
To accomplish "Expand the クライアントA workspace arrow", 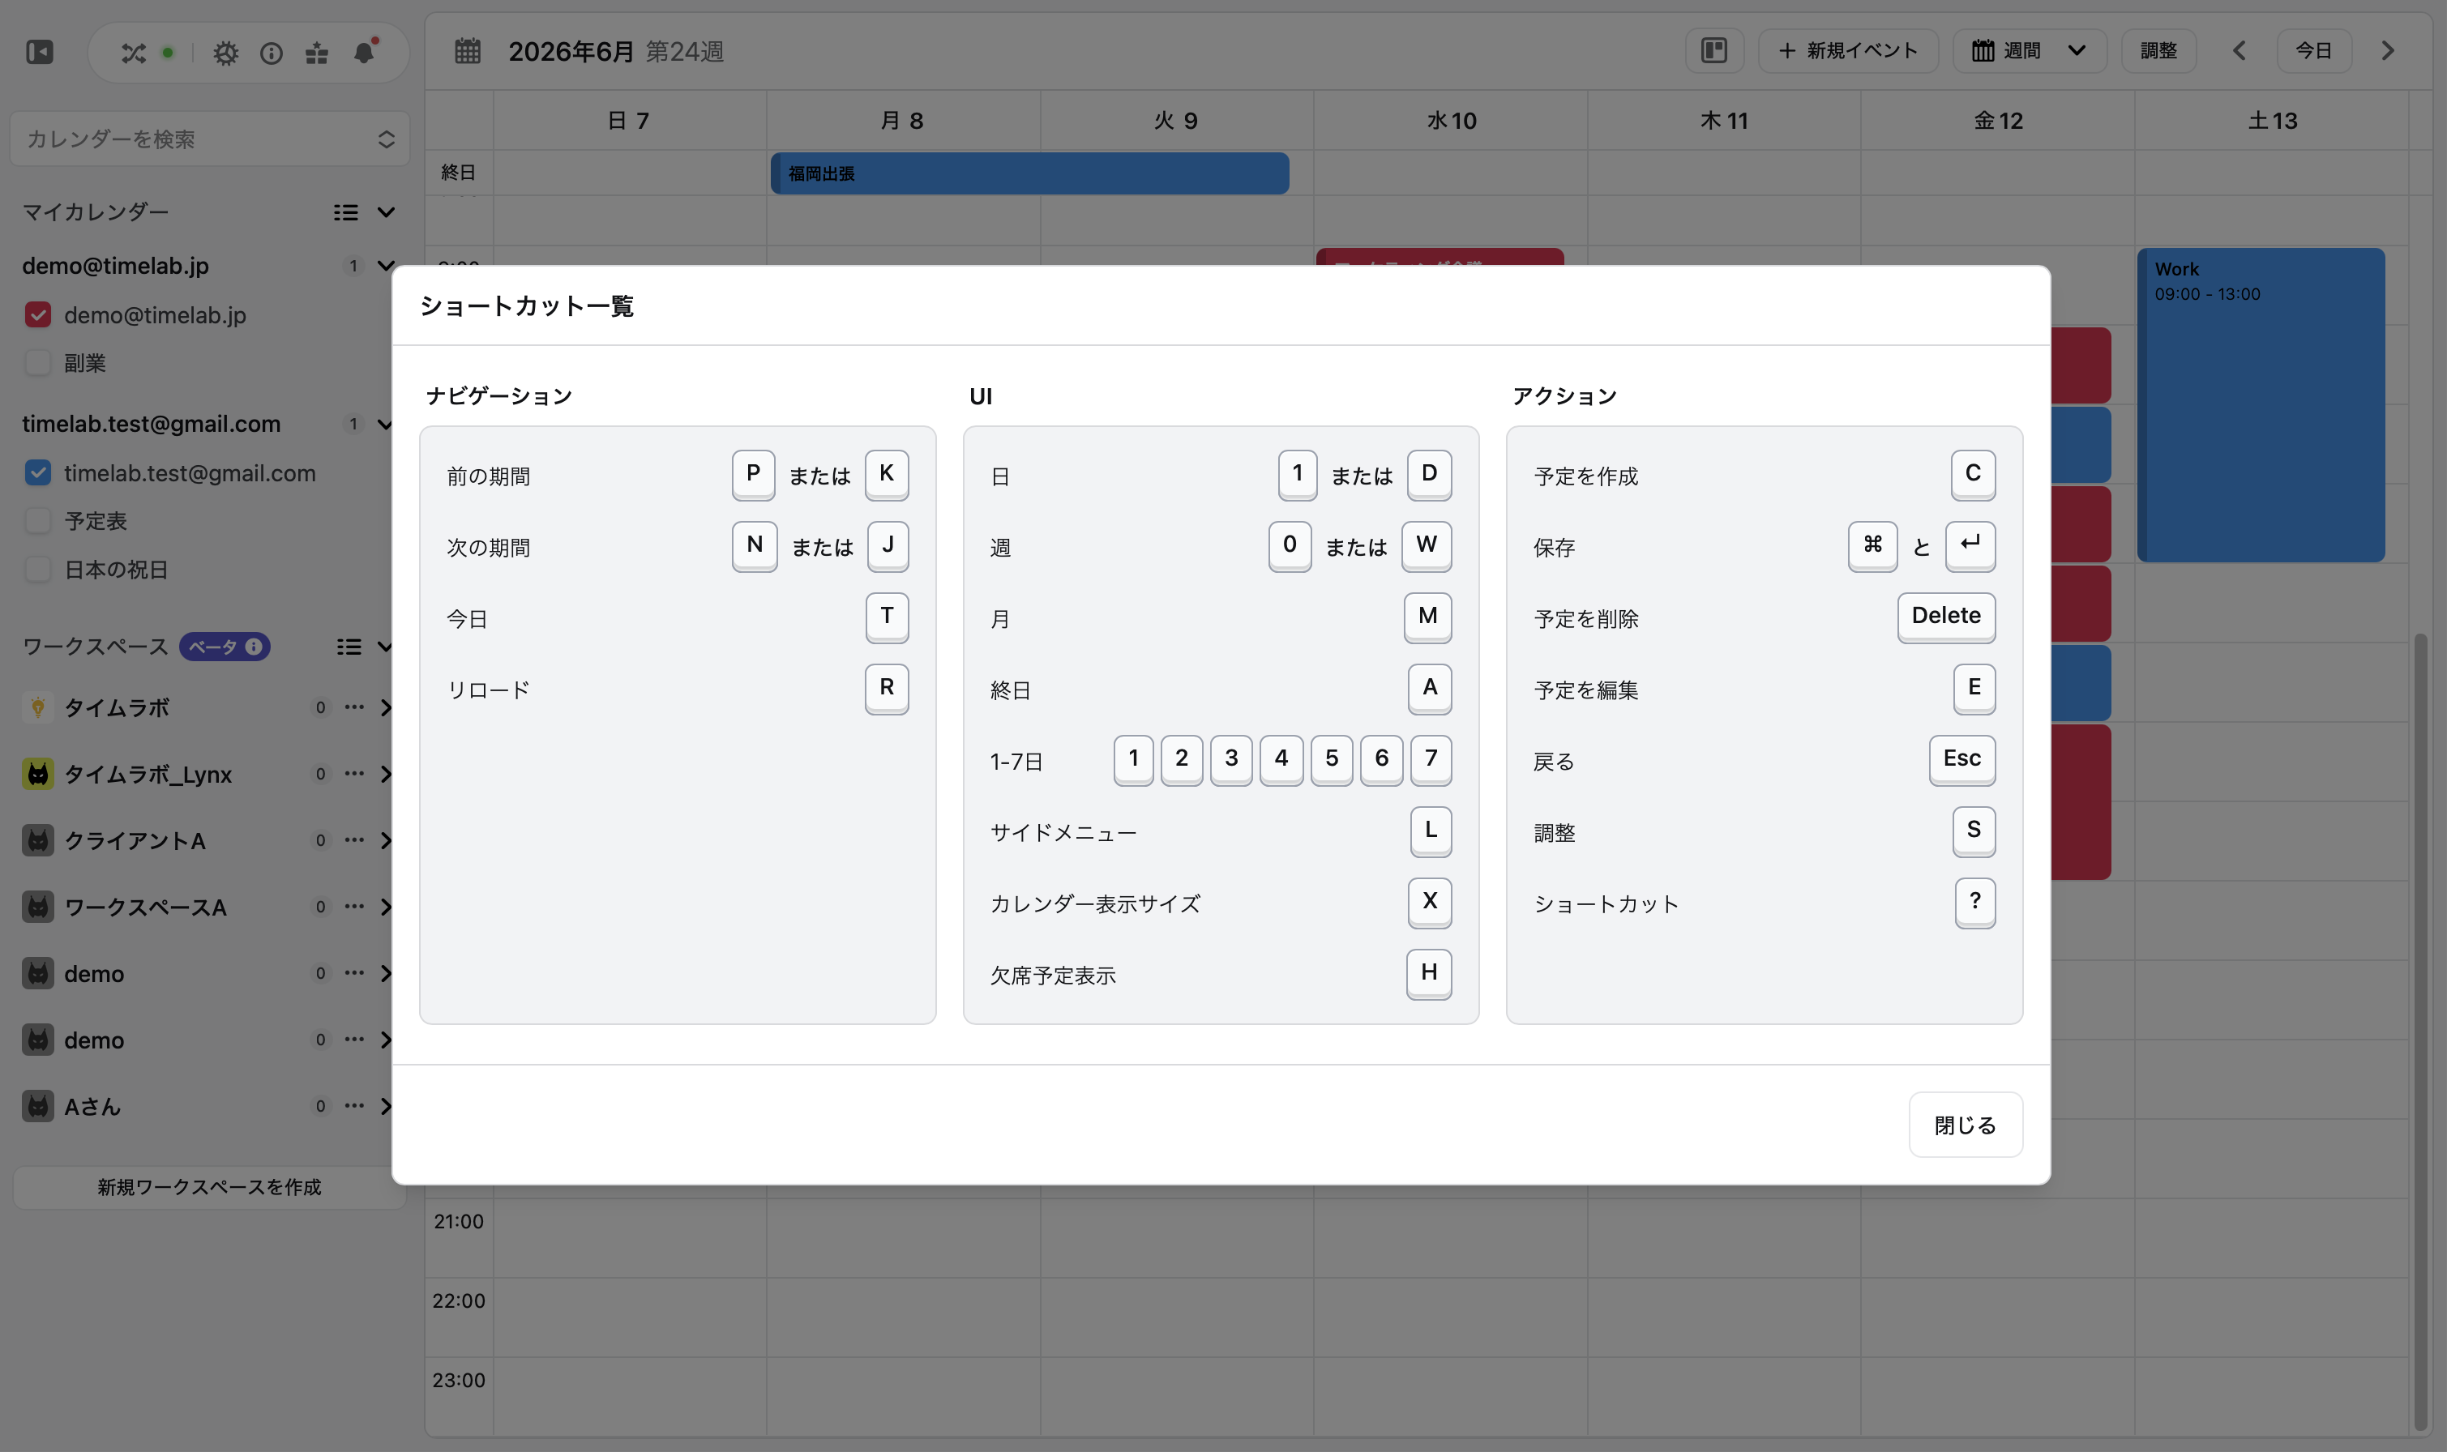I will coord(386,840).
